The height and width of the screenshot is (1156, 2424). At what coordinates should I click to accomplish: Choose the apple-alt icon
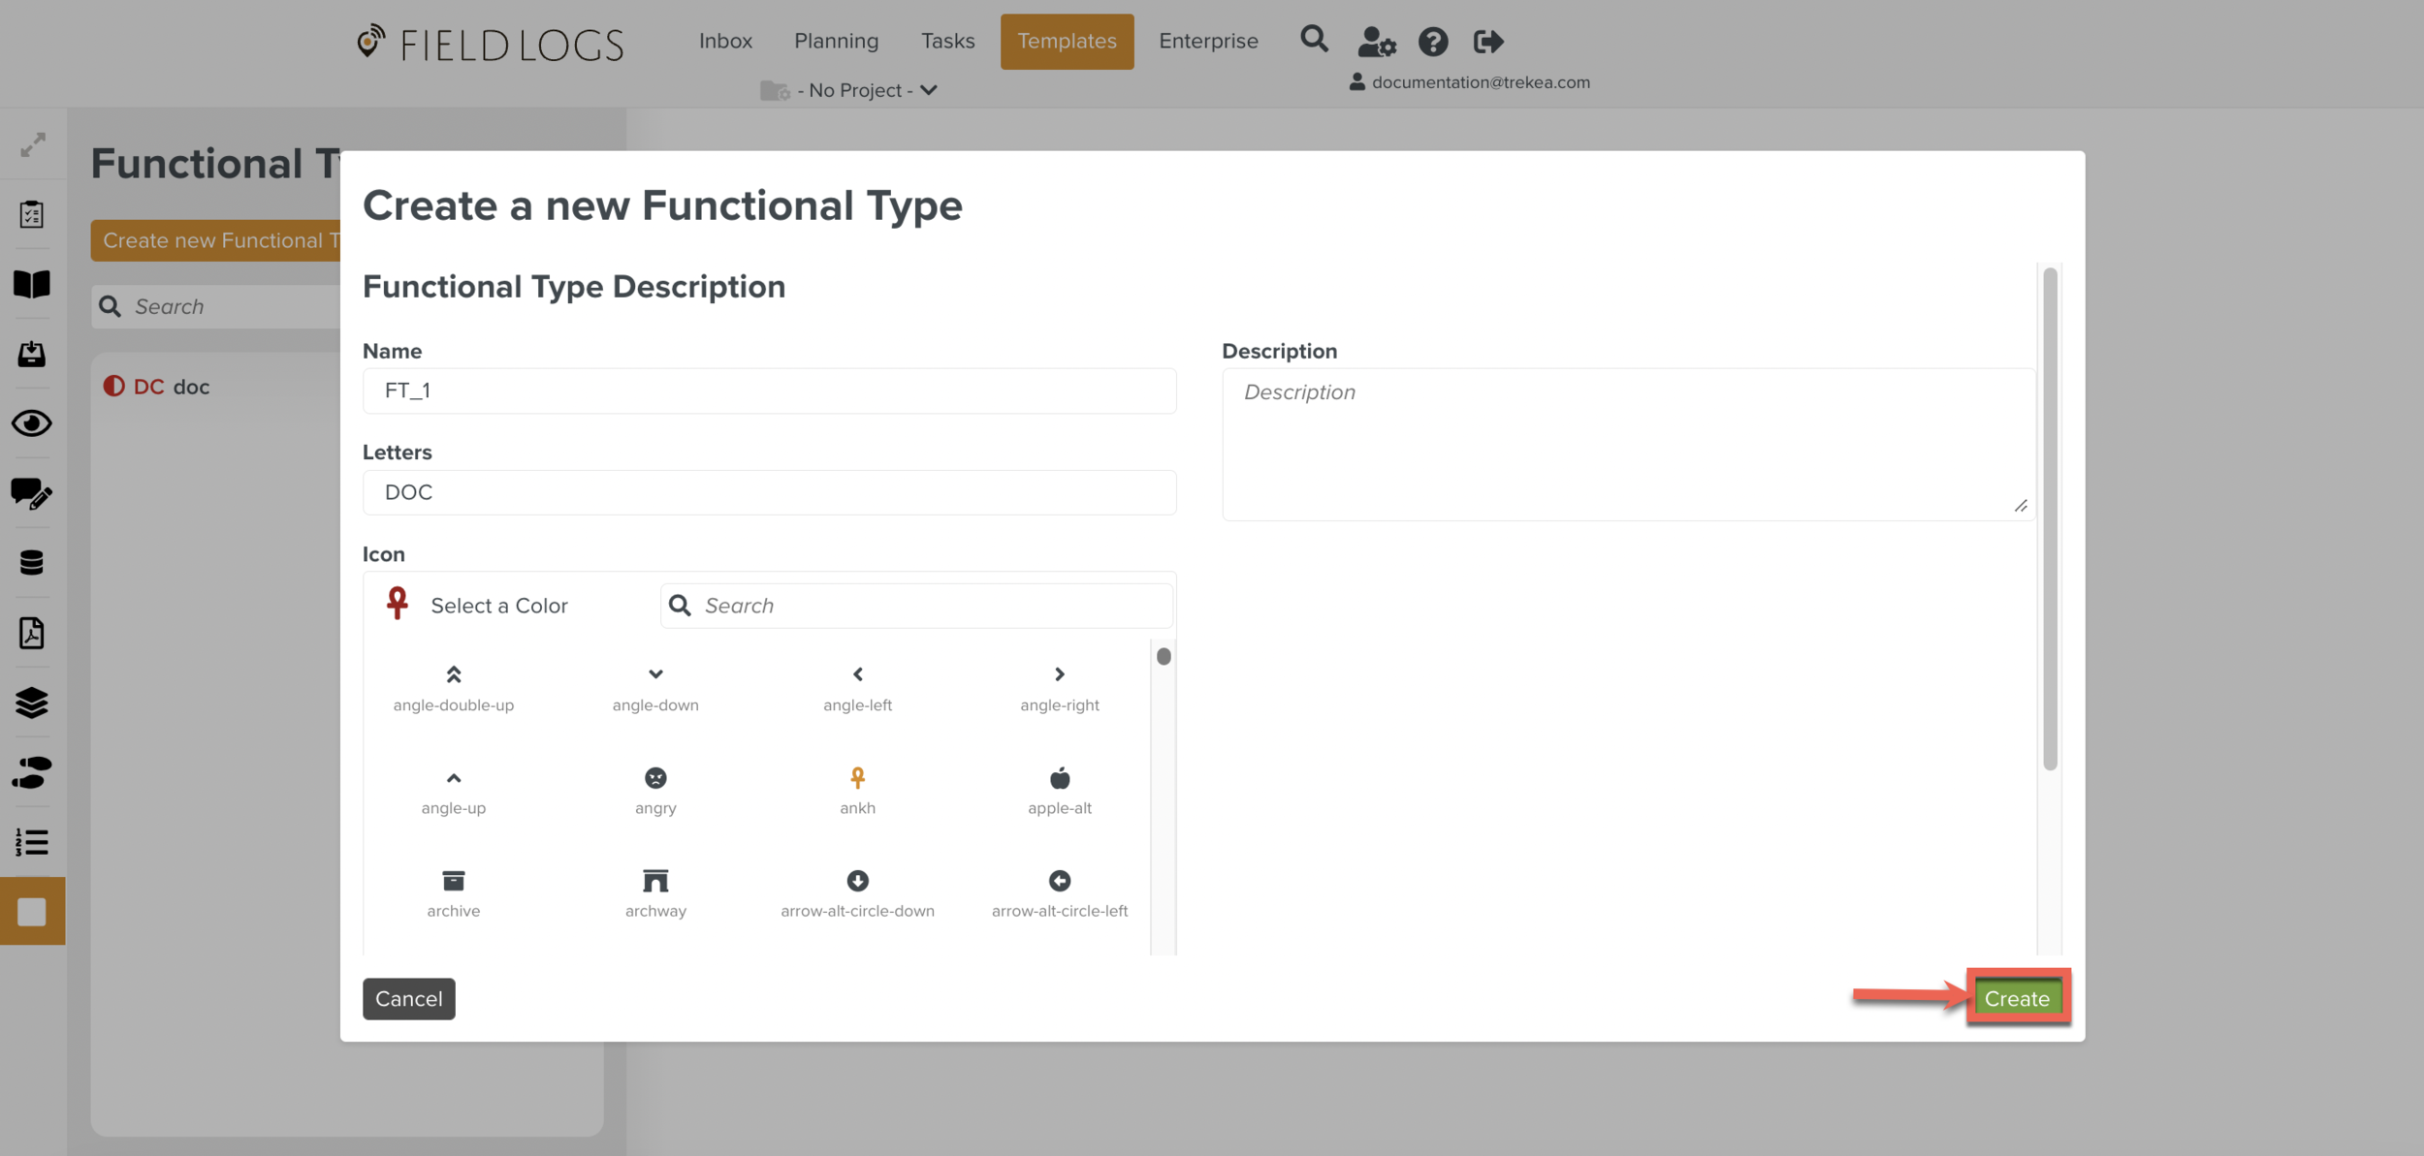tap(1059, 778)
